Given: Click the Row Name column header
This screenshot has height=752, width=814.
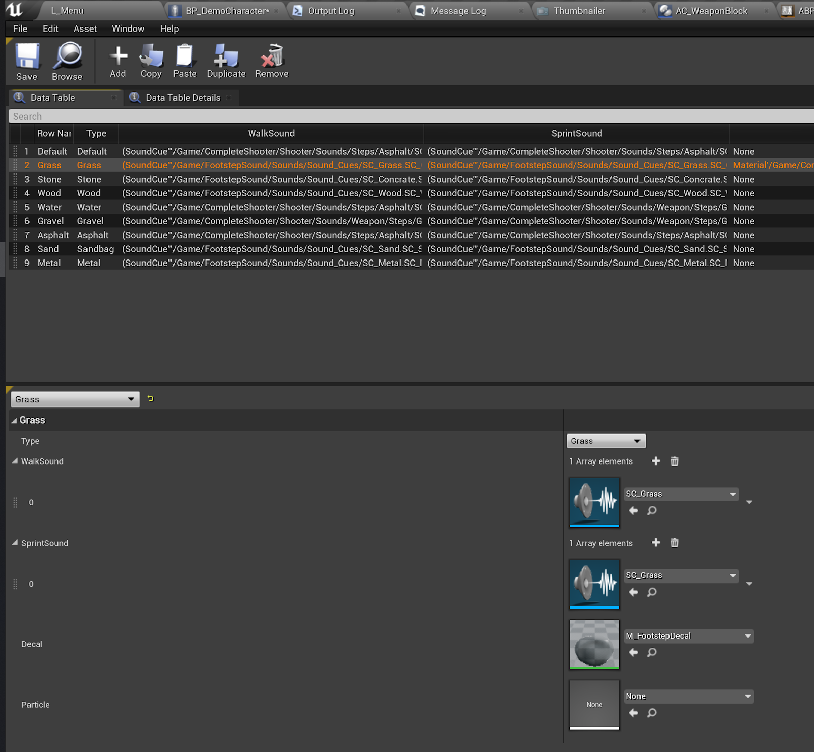Looking at the screenshot, I should pos(54,133).
